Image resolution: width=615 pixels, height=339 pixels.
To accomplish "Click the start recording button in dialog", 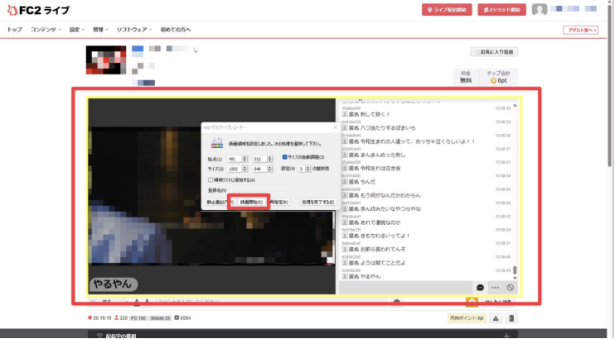I will tap(250, 202).
